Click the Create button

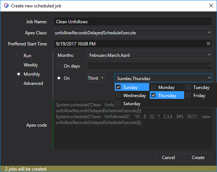point(198,157)
